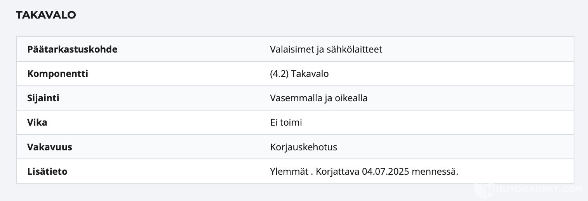Click the Korjattava 04.07.2025 mennessä text
Viewport: 588px width, 201px height.
387,172
